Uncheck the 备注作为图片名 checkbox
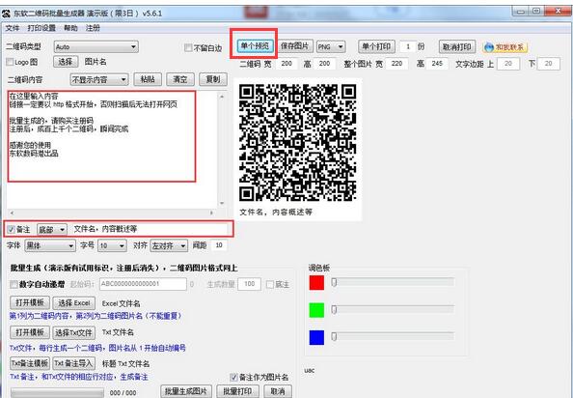This screenshot has height=398, width=573. click(233, 377)
